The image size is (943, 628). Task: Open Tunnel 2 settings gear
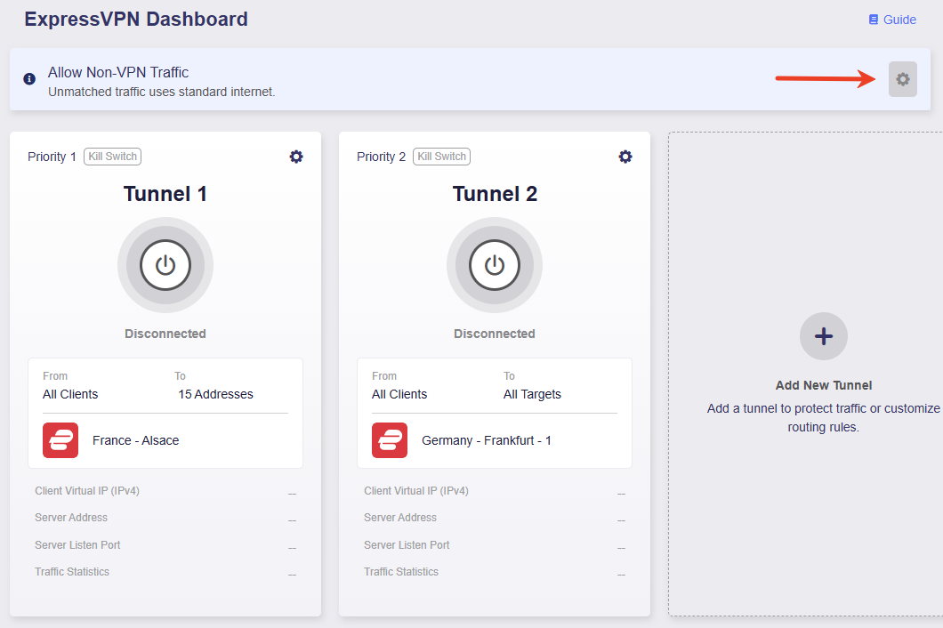pos(625,157)
